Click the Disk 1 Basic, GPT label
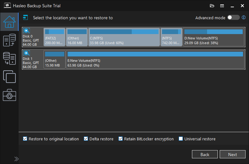Image resolution: width=249 pixels, height=164 pixels. (x=31, y=63)
